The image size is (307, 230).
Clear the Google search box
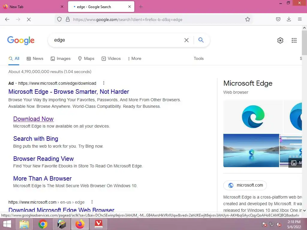pos(186,40)
